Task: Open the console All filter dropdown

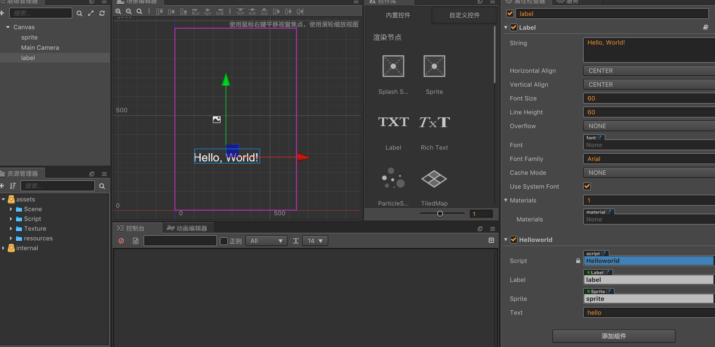Action: (266, 241)
